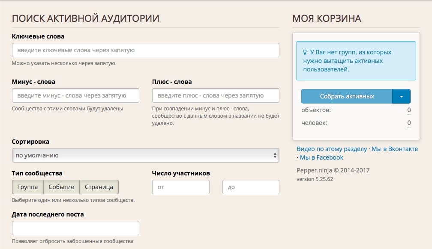Click the lightbulb icon in the basket notice
Image resolution: width=432 pixels, height=249 pixels.
pos(305,52)
